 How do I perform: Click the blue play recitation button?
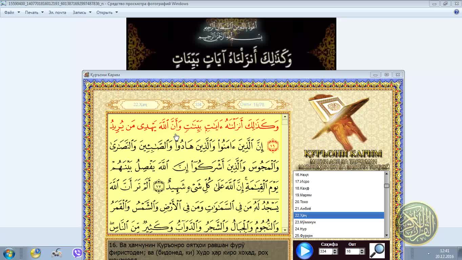point(304,251)
